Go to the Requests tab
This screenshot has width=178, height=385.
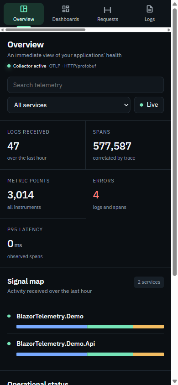coord(108,14)
